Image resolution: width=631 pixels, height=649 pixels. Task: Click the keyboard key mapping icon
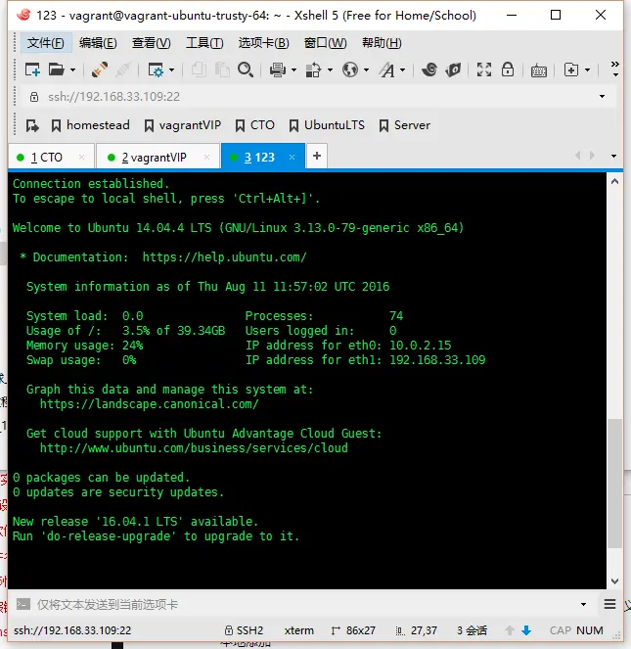pos(539,70)
